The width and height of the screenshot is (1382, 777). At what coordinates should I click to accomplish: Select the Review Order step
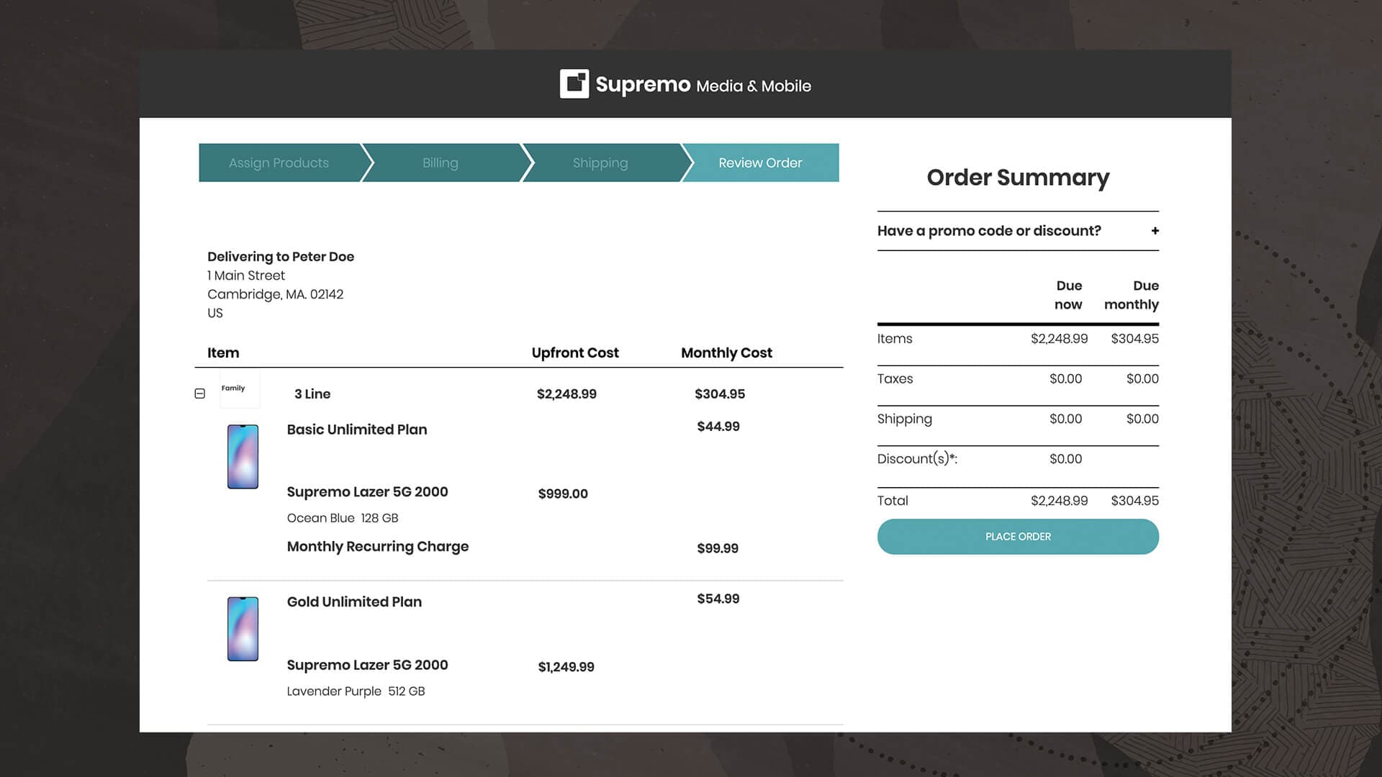pos(759,163)
